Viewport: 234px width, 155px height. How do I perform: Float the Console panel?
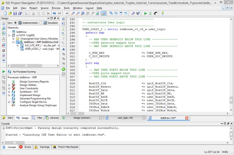[228, 124]
